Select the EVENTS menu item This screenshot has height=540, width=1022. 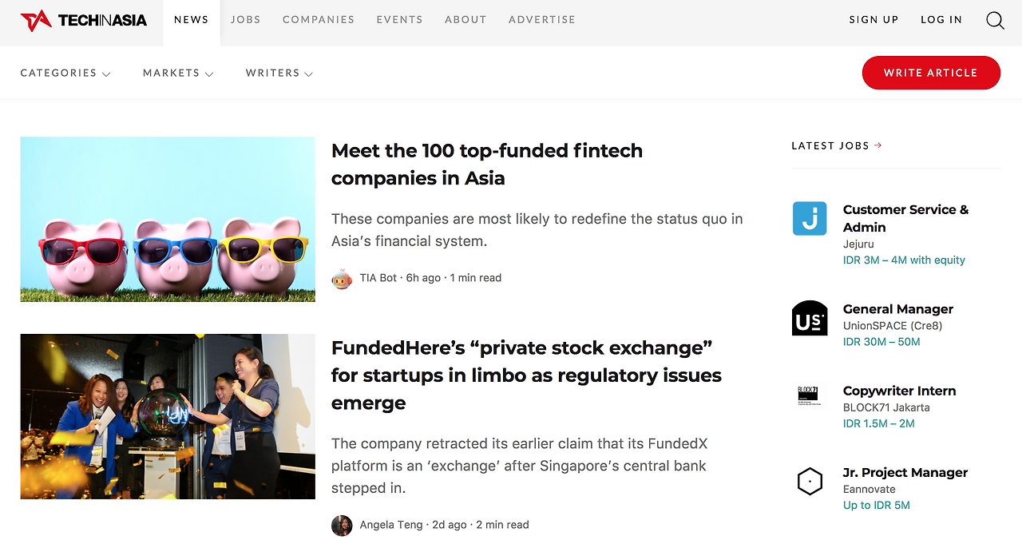coord(399,19)
